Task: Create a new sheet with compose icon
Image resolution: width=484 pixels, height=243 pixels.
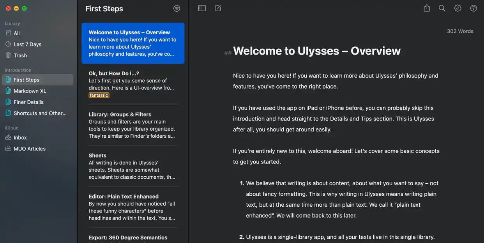Action: tap(218, 8)
